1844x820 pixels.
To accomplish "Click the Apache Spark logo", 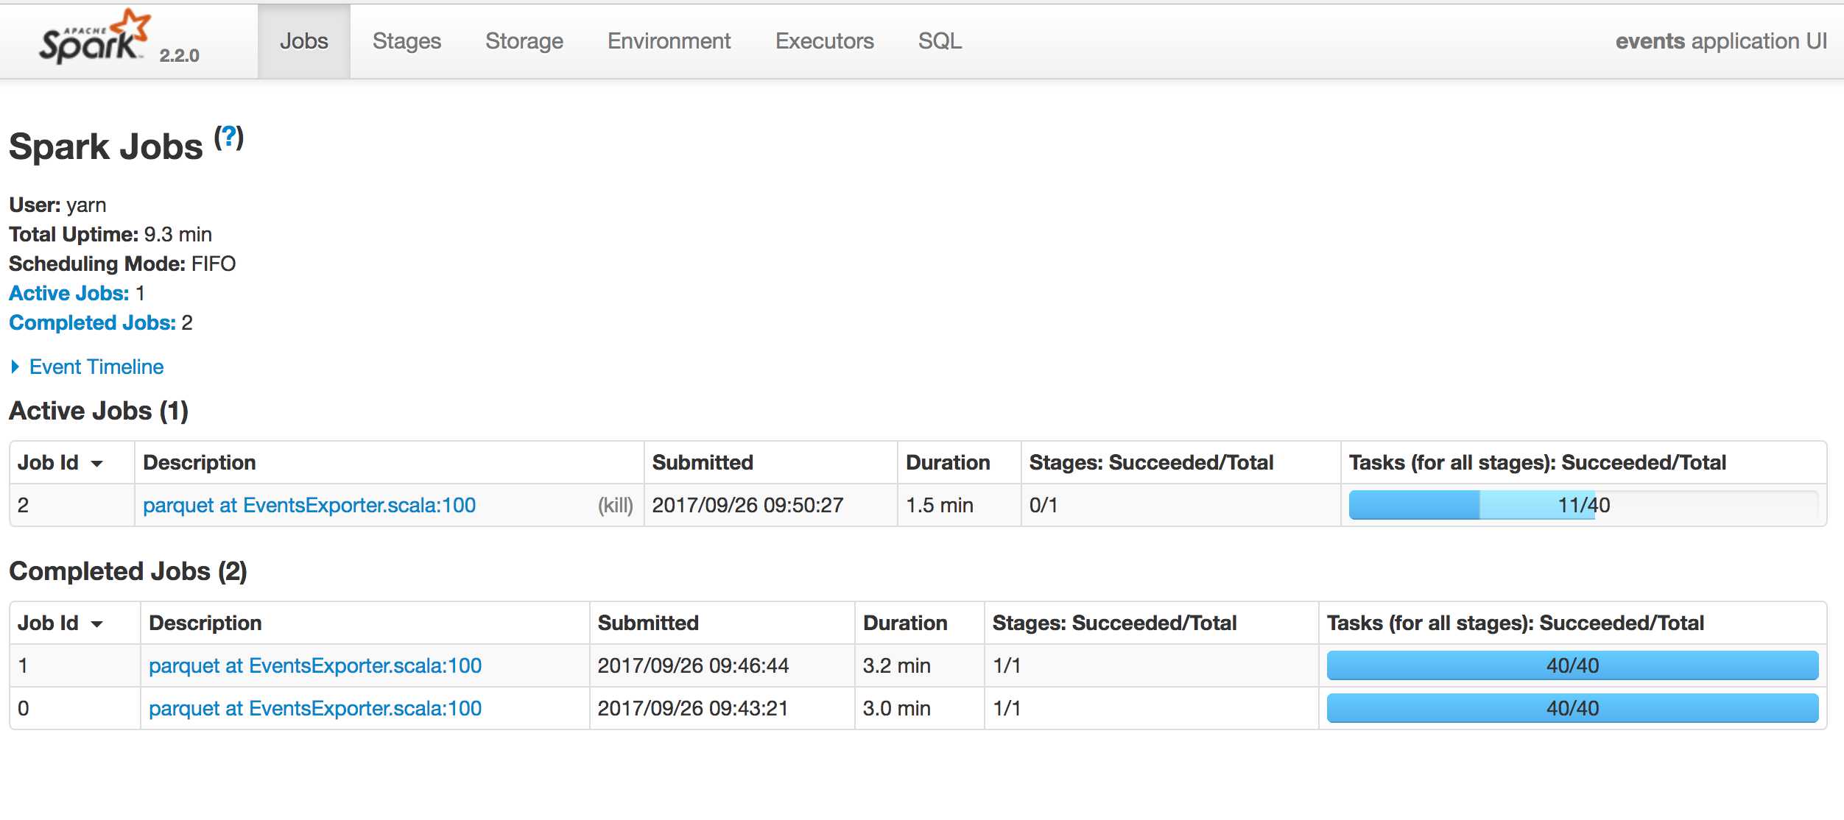I will click(x=94, y=37).
